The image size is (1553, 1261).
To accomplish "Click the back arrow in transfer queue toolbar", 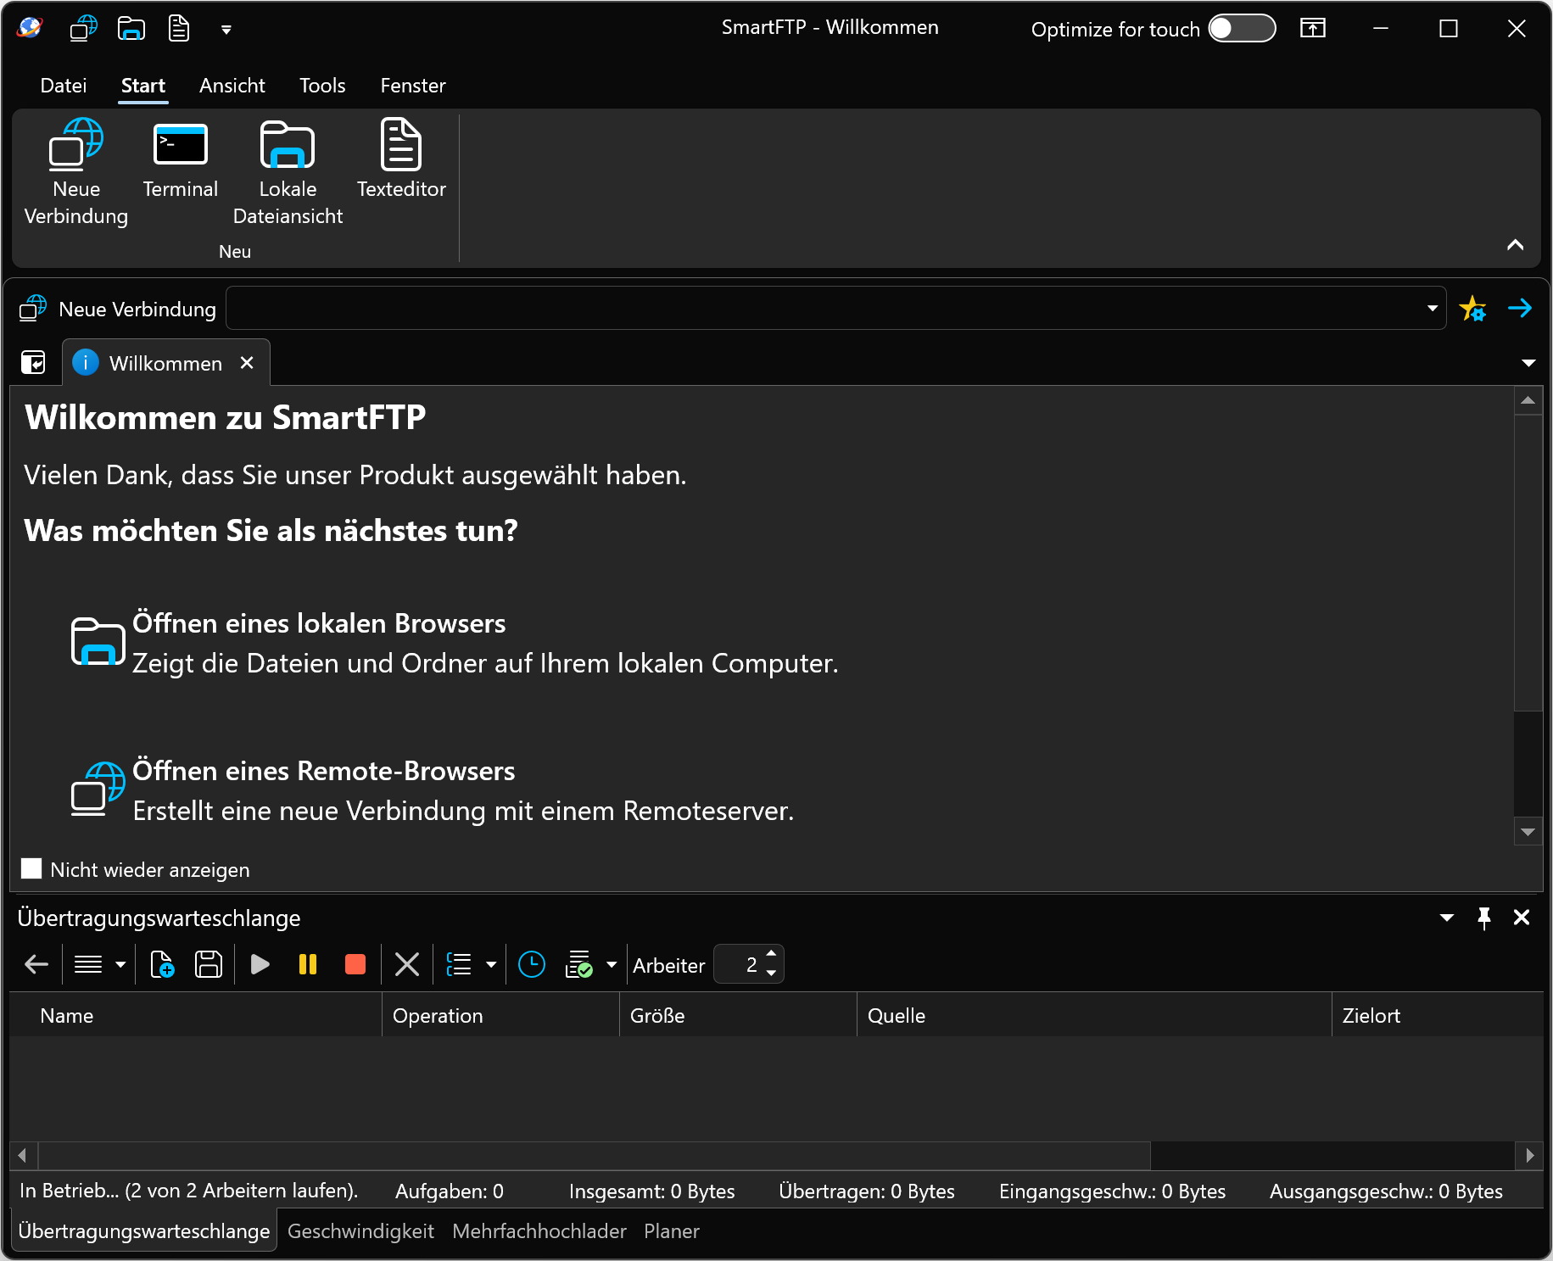I will [x=36, y=964].
